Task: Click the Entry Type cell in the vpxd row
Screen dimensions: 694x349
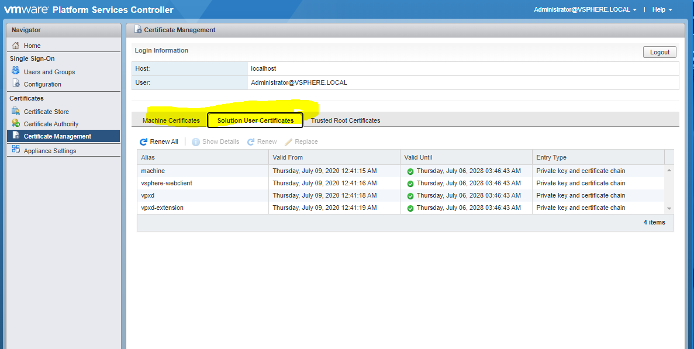Action: (x=598, y=195)
